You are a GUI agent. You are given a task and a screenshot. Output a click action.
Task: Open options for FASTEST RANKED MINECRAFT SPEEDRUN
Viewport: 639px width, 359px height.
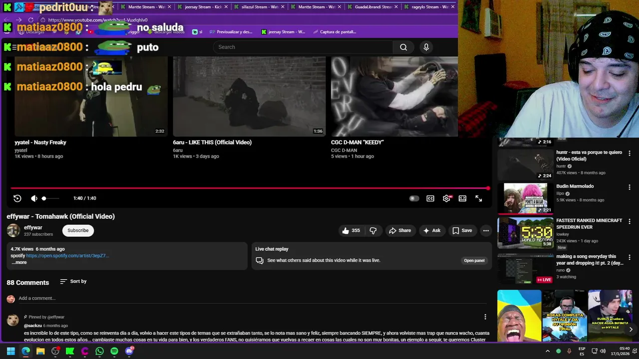click(x=630, y=221)
